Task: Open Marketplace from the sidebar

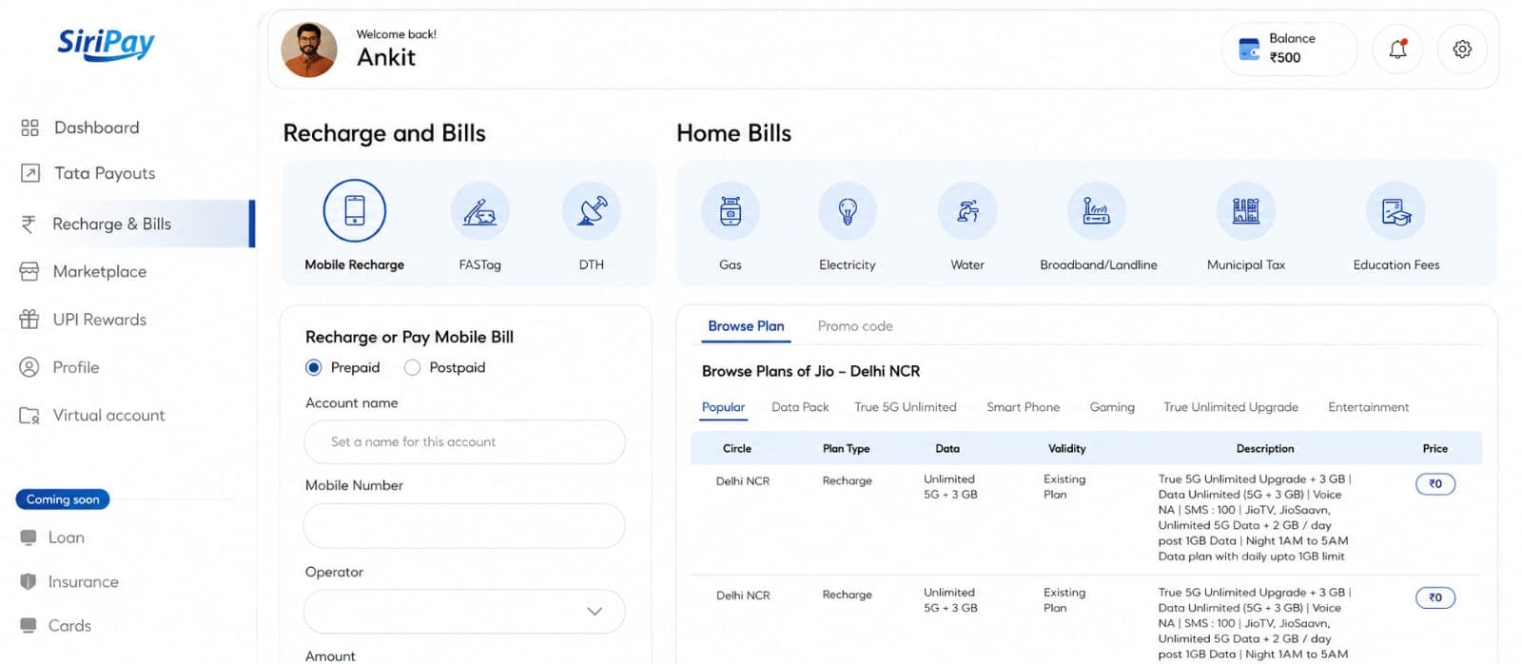Action: pos(83,271)
